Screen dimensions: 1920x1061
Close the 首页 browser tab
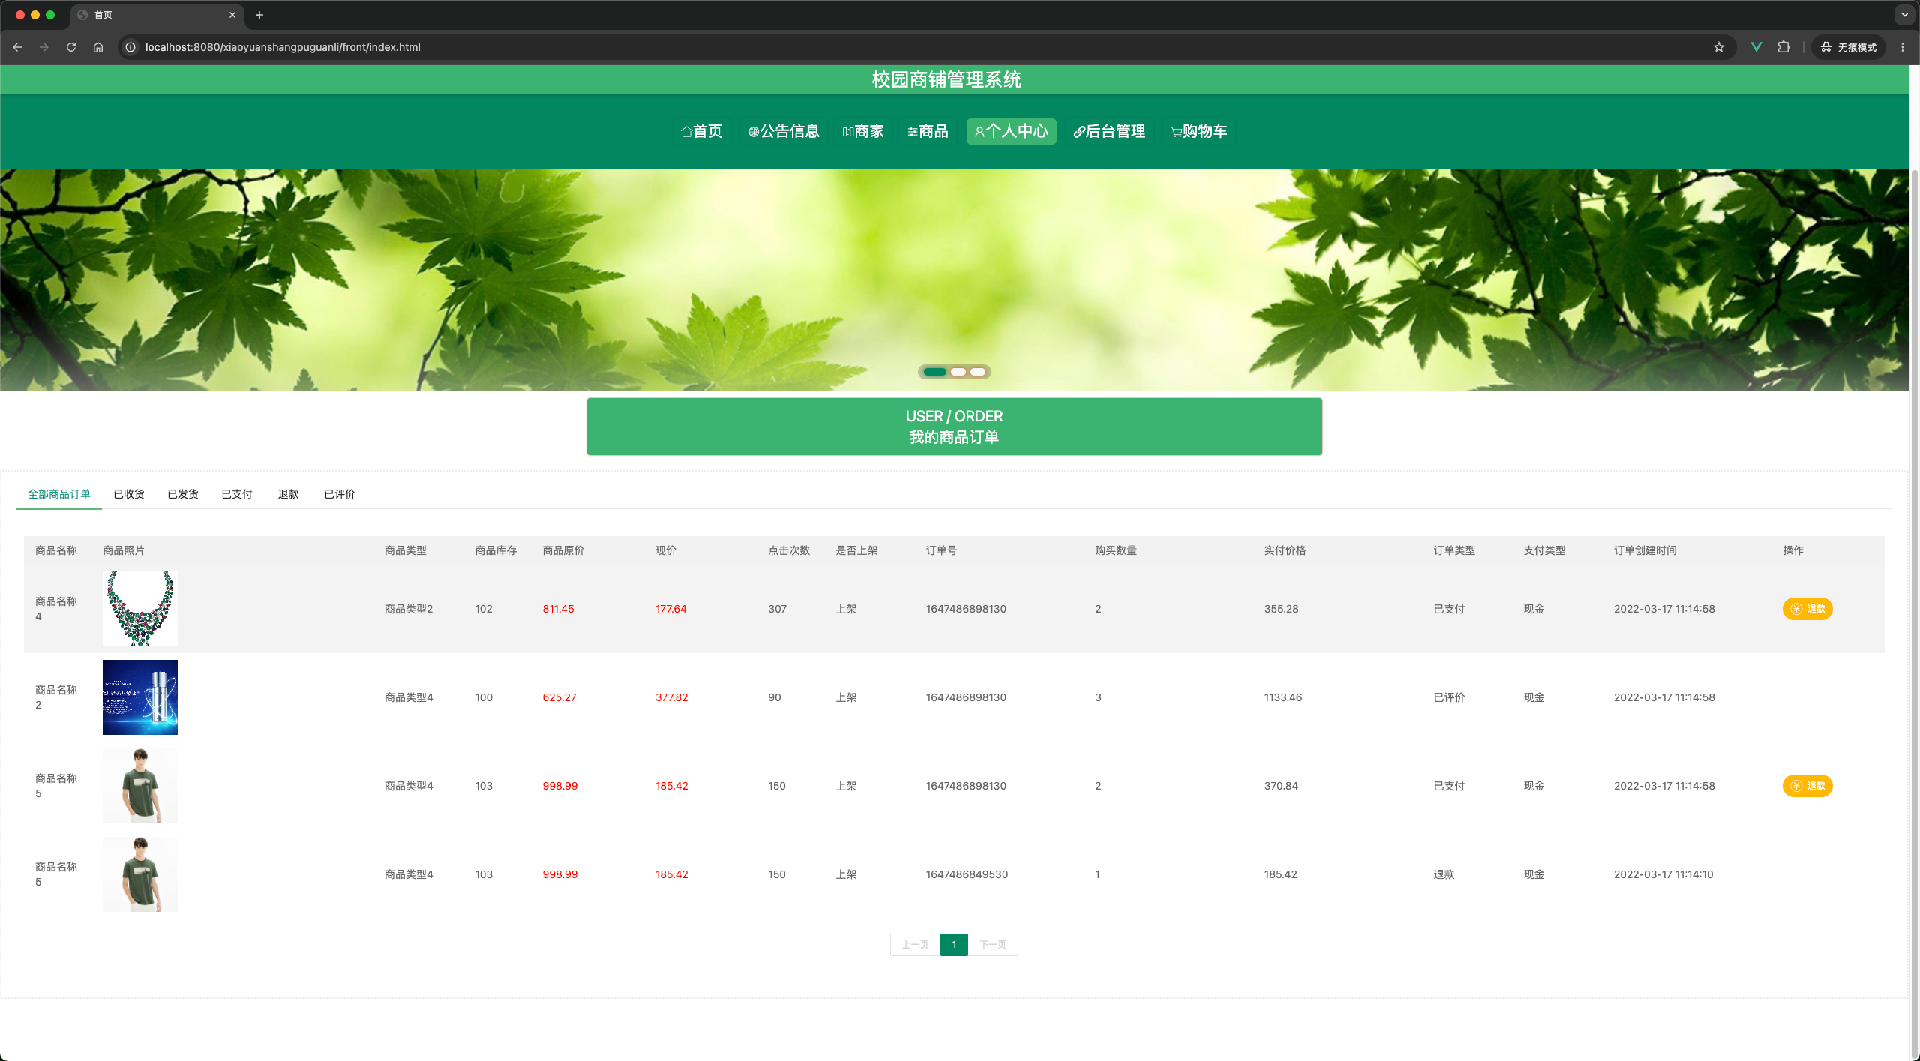pyautogui.click(x=232, y=15)
